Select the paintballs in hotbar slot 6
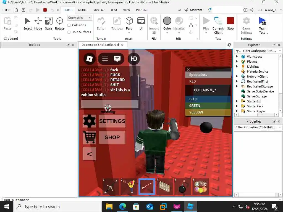283x212 pixels. coord(201,187)
